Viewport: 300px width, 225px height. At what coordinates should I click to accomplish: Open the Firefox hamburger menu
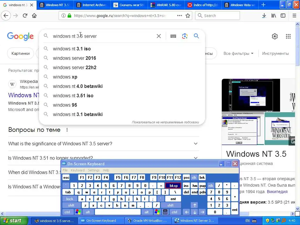294,16
